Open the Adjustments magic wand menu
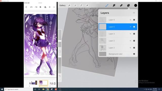This screenshot has width=162, height=91. (x=75, y=6)
